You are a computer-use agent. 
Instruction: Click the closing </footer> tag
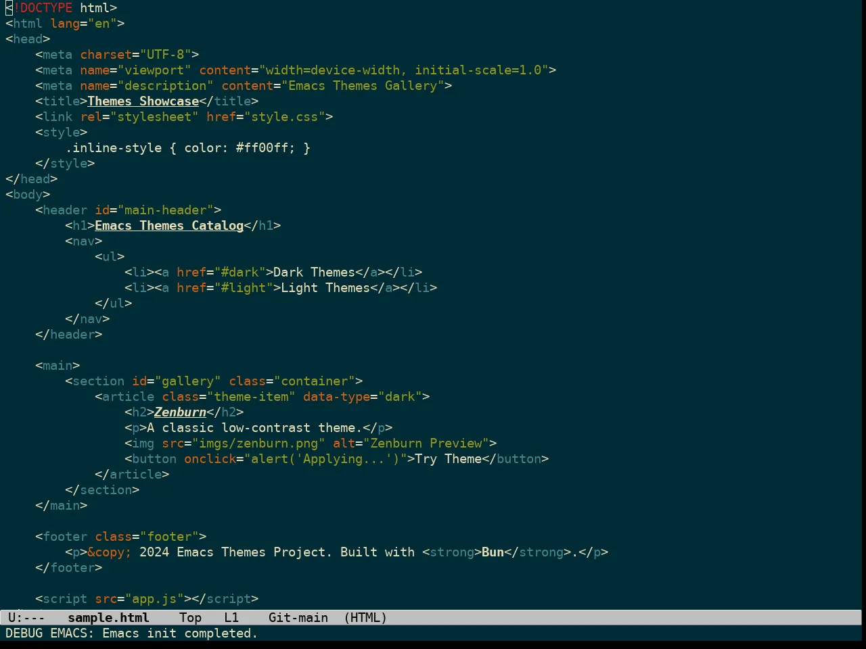point(68,567)
